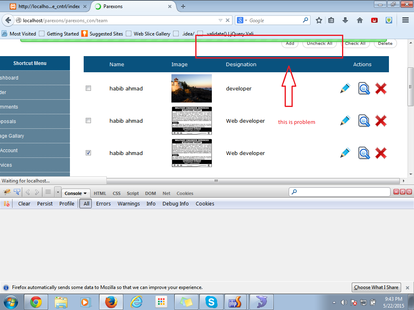Navigate Firebug back arrow

tap(28, 192)
